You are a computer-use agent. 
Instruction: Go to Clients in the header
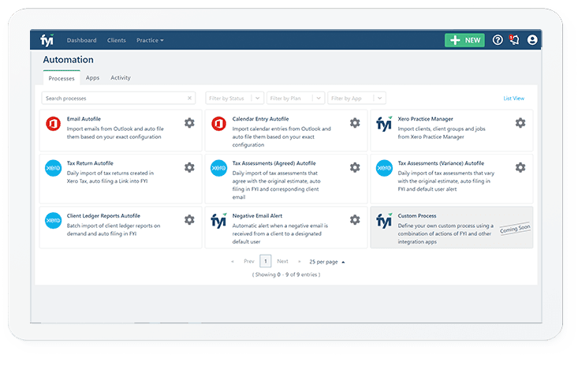click(x=117, y=40)
